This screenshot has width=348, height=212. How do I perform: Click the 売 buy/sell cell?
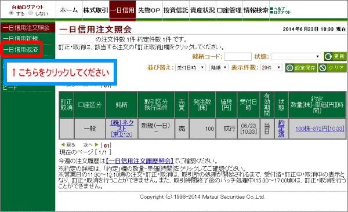pos(182,129)
